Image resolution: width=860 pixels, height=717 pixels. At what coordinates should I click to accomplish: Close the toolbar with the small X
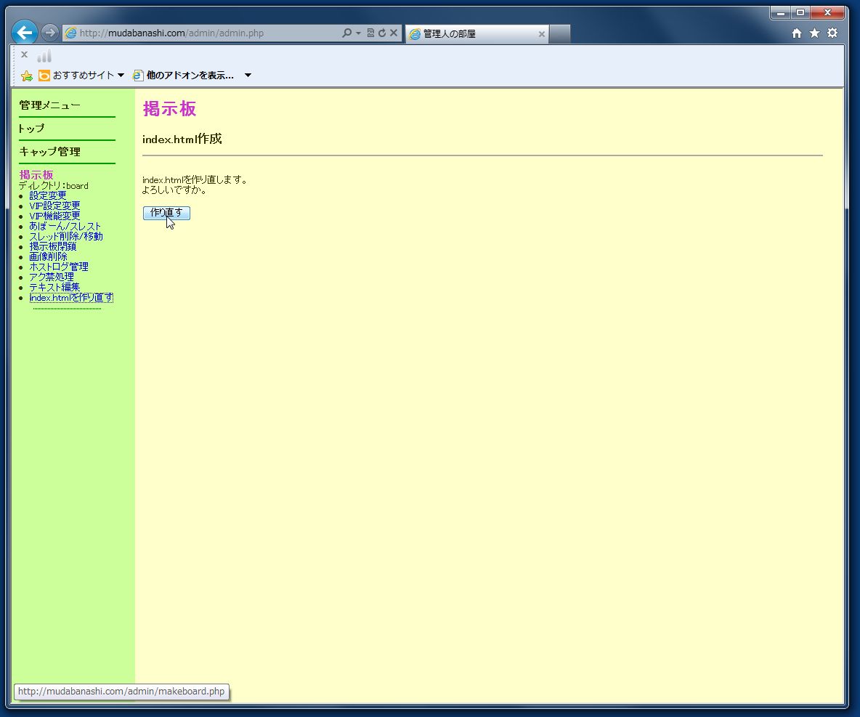pos(24,54)
